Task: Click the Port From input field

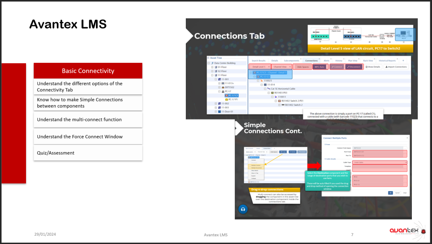Action: [x=380, y=152]
